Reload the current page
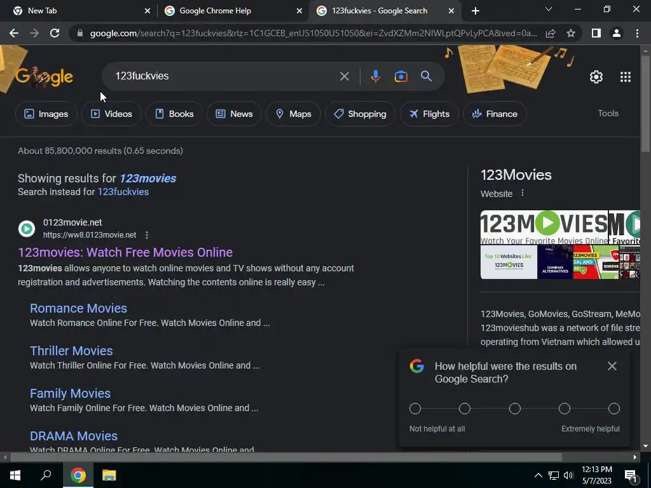The height and width of the screenshot is (488, 651). pyautogui.click(x=55, y=33)
